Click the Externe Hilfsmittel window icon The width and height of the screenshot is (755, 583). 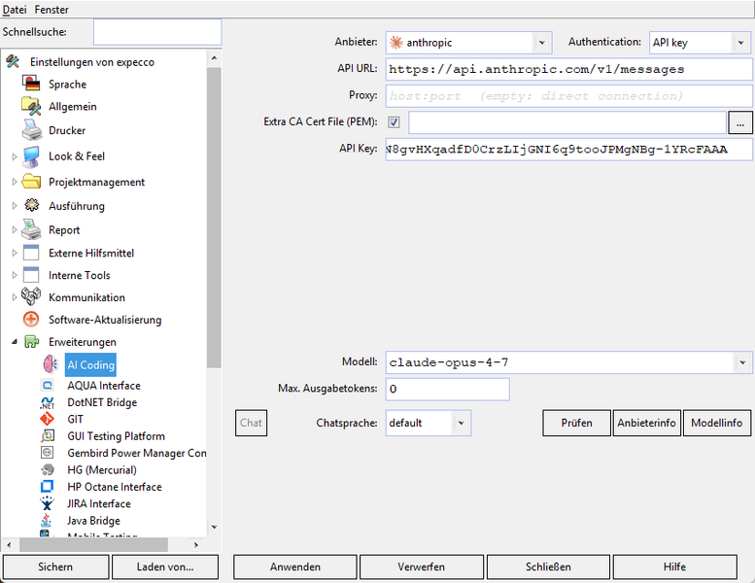(x=31, y=253)
